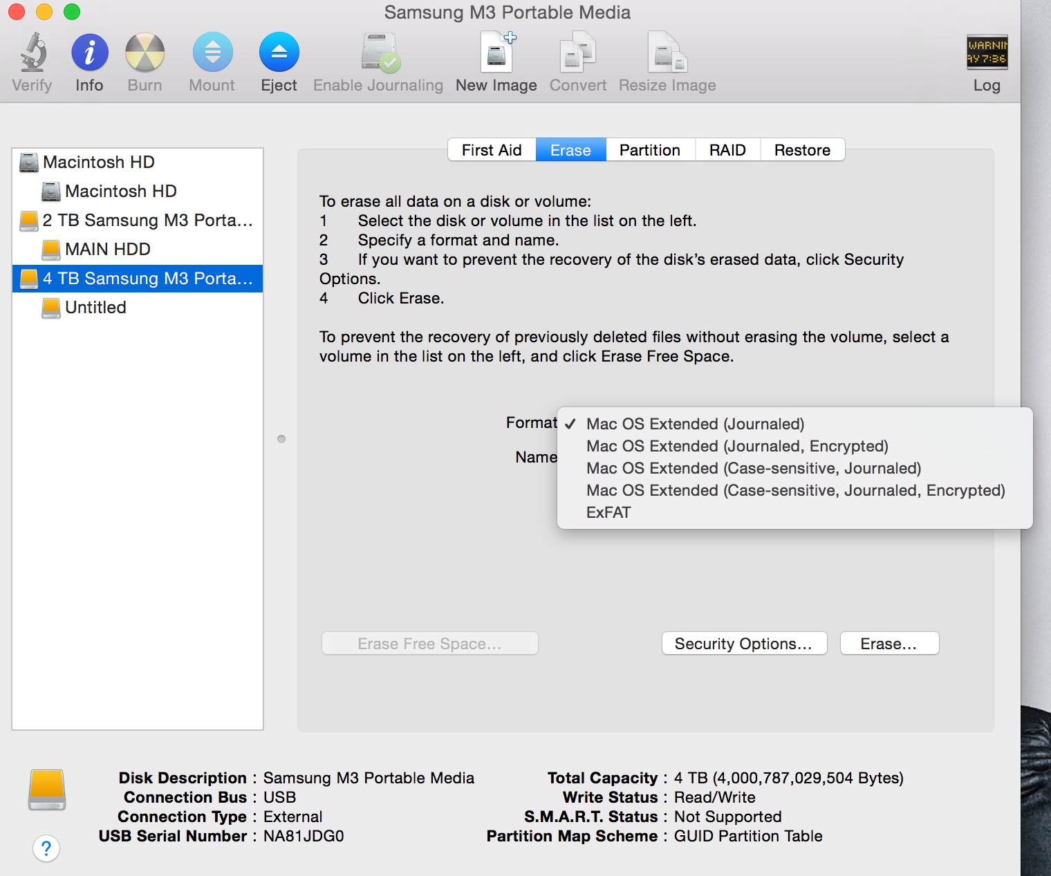This screenshot has width=1051, height=876.
Task: Click the Erase Free Space button
Action: coord(429,644)
